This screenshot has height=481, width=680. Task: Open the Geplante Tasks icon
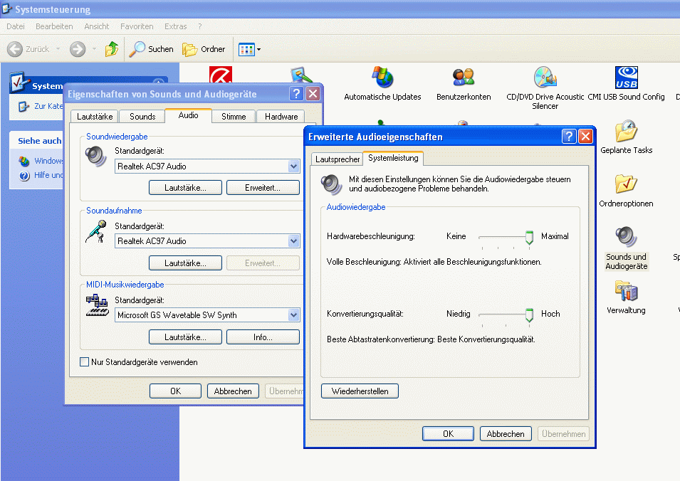tap(626, 132)
